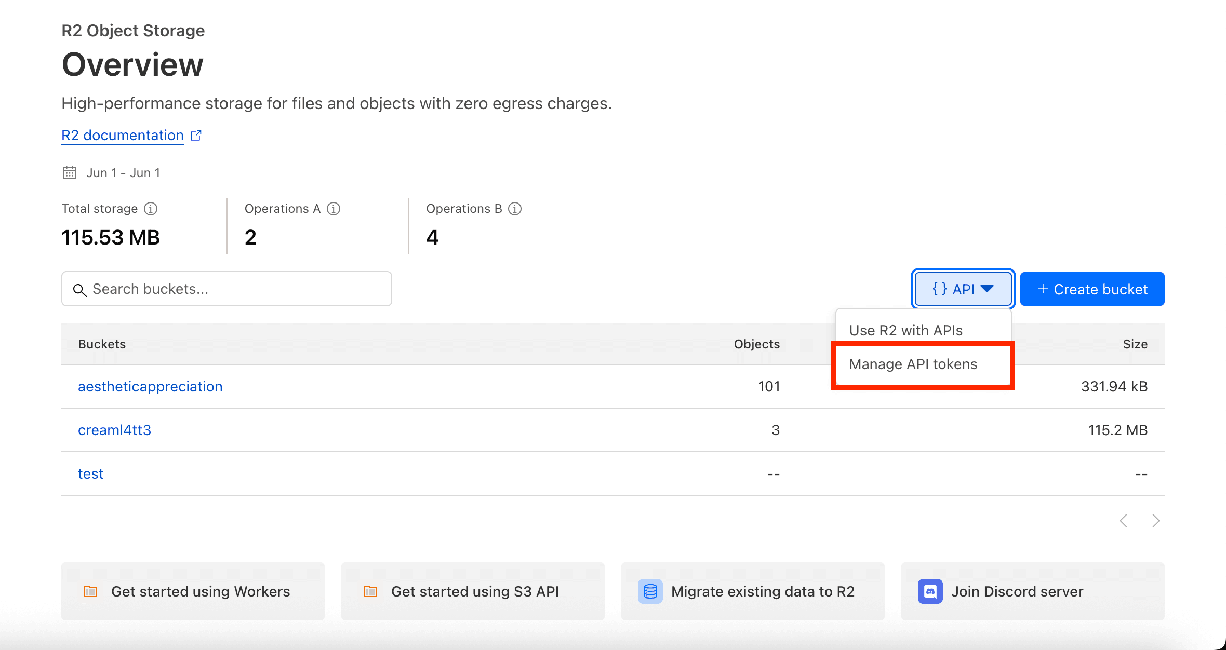Click the document icon on the Workers card

pos(90,591)
